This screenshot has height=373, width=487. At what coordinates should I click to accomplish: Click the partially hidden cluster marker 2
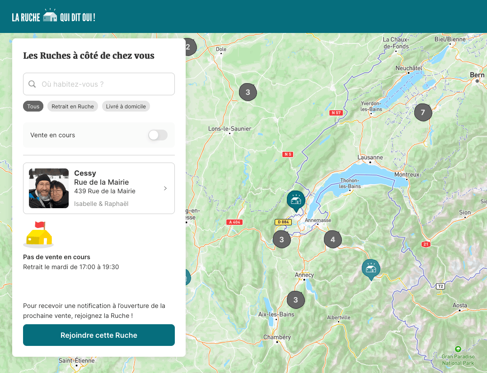[x=190, y=47]
